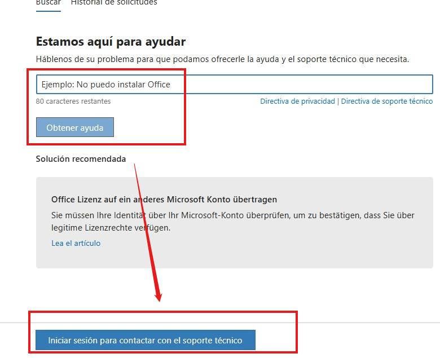Click the Obtener ayuda button

[x=75, y=127]
